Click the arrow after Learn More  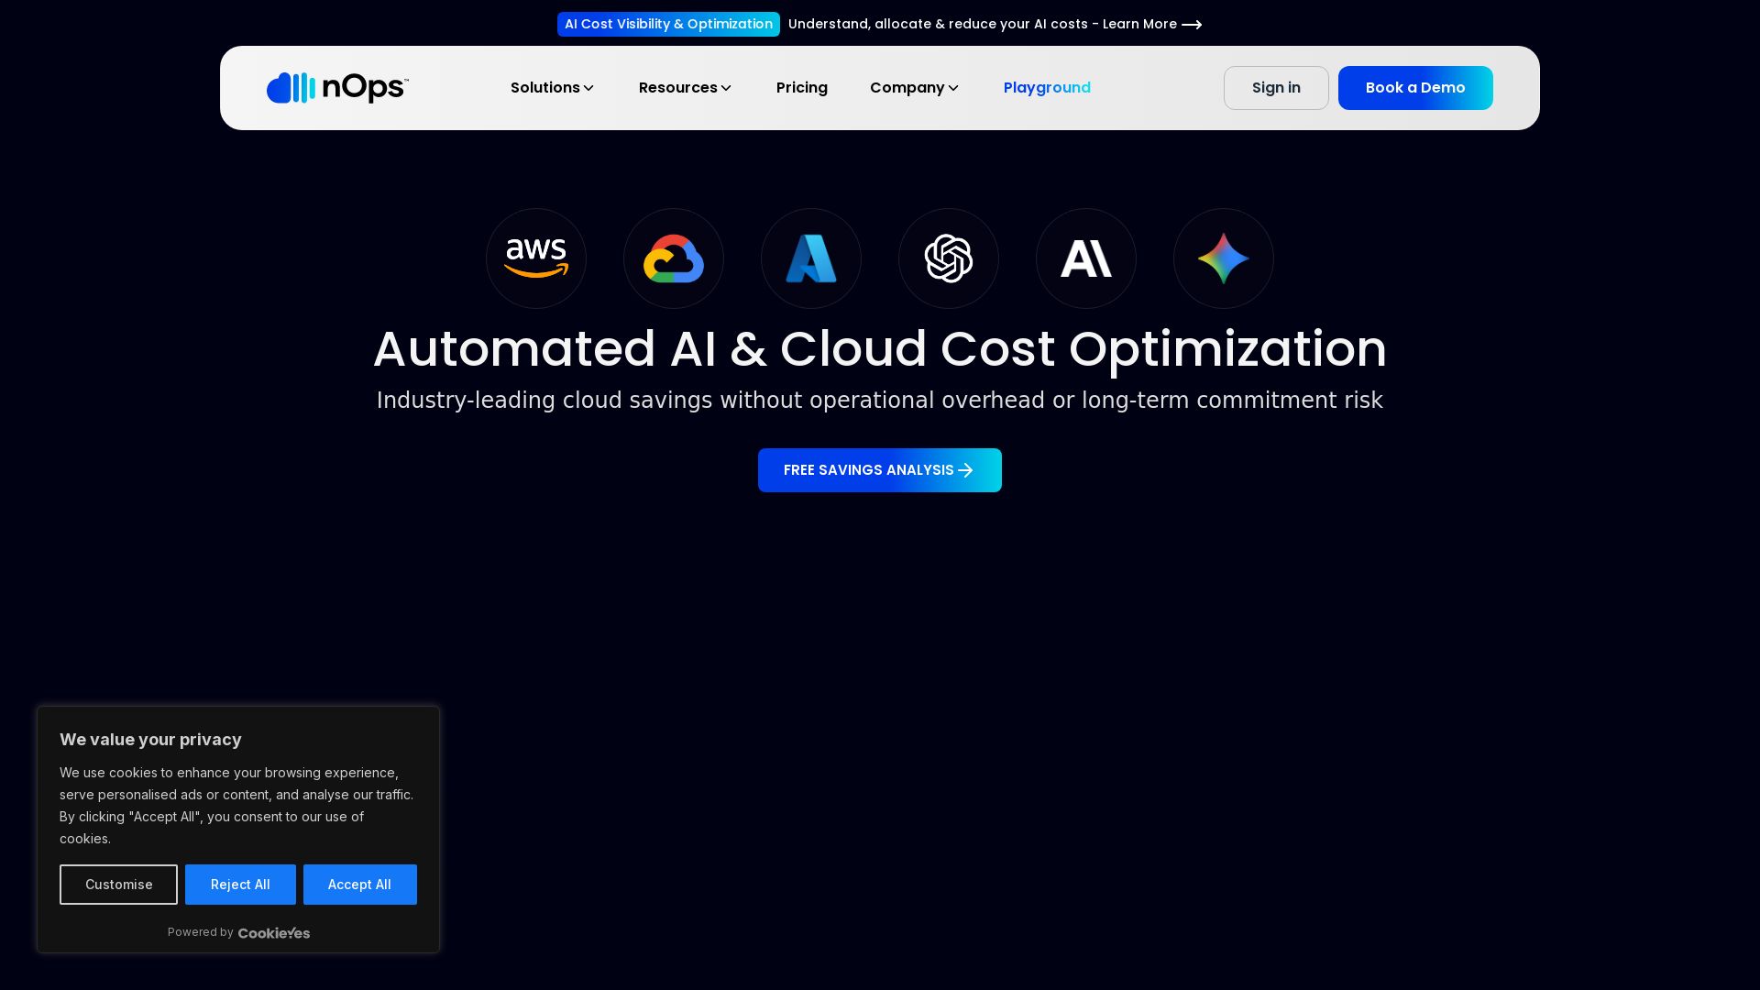point(1192,25)
